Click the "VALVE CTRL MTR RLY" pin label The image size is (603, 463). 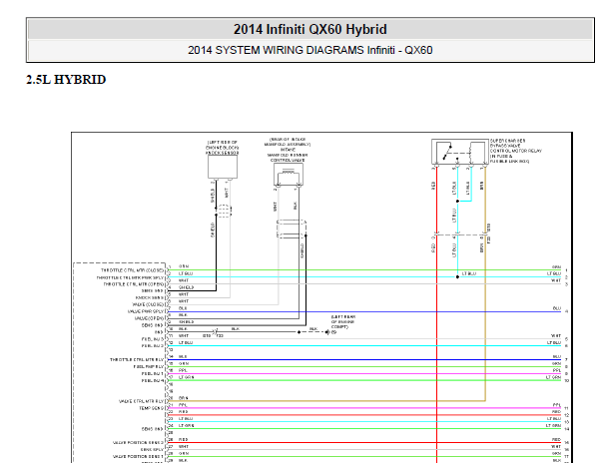tap(141, 401)
